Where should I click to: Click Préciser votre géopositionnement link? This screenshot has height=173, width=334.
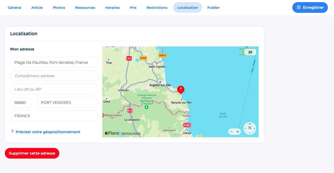coord(48,132)
